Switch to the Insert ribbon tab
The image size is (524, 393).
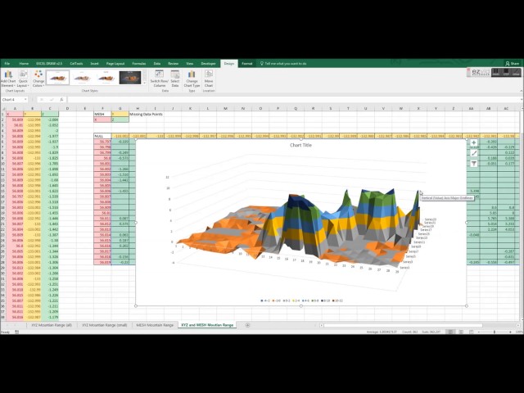click(x=95, y=64)
